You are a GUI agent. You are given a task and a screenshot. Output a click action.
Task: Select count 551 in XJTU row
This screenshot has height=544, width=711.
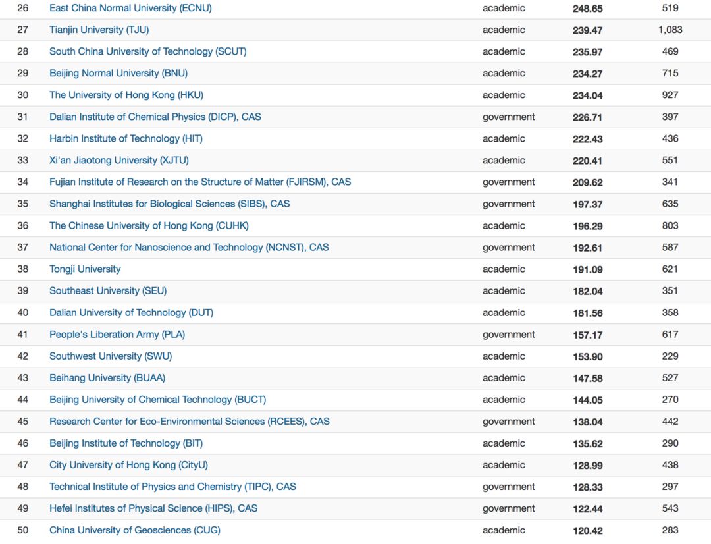(670, 161)
